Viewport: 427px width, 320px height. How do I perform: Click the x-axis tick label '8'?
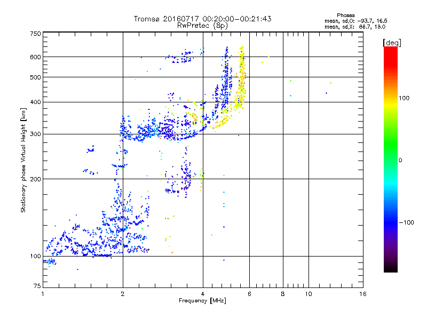(x=283, y=294)
